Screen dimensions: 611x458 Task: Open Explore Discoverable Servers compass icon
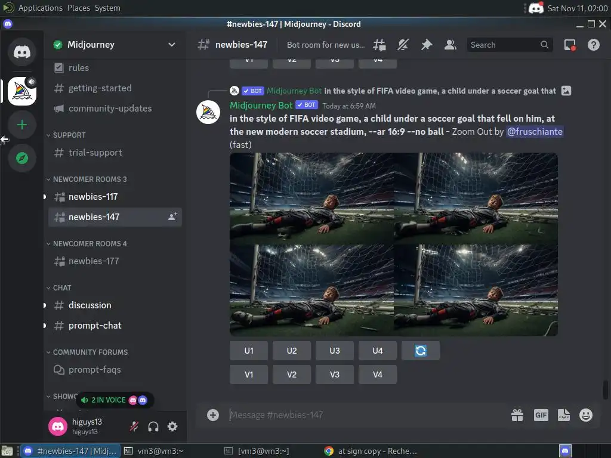pos(22,158)
